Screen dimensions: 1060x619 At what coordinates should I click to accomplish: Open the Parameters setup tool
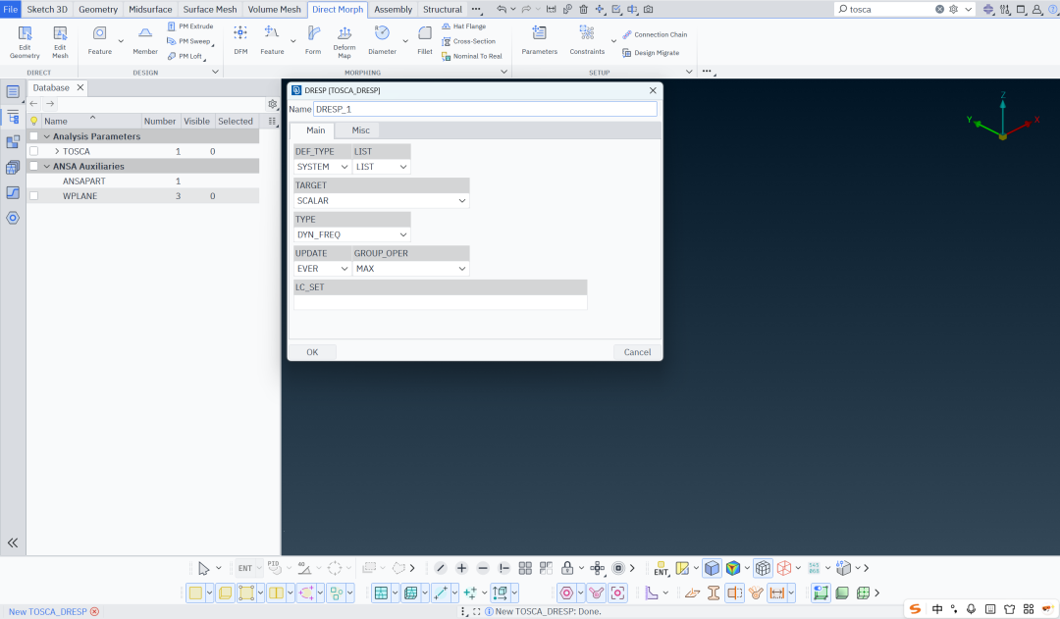540,42
